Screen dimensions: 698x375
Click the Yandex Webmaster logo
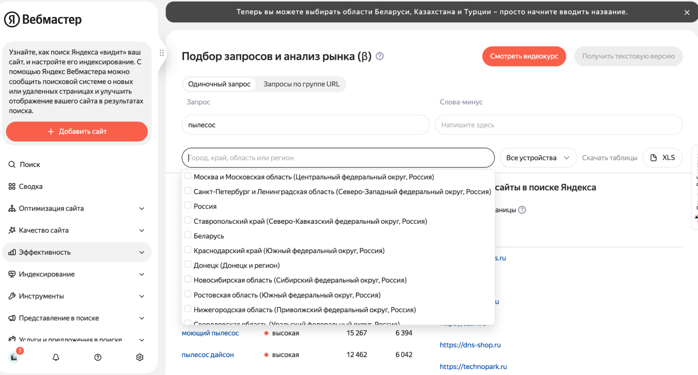(43, 19)
